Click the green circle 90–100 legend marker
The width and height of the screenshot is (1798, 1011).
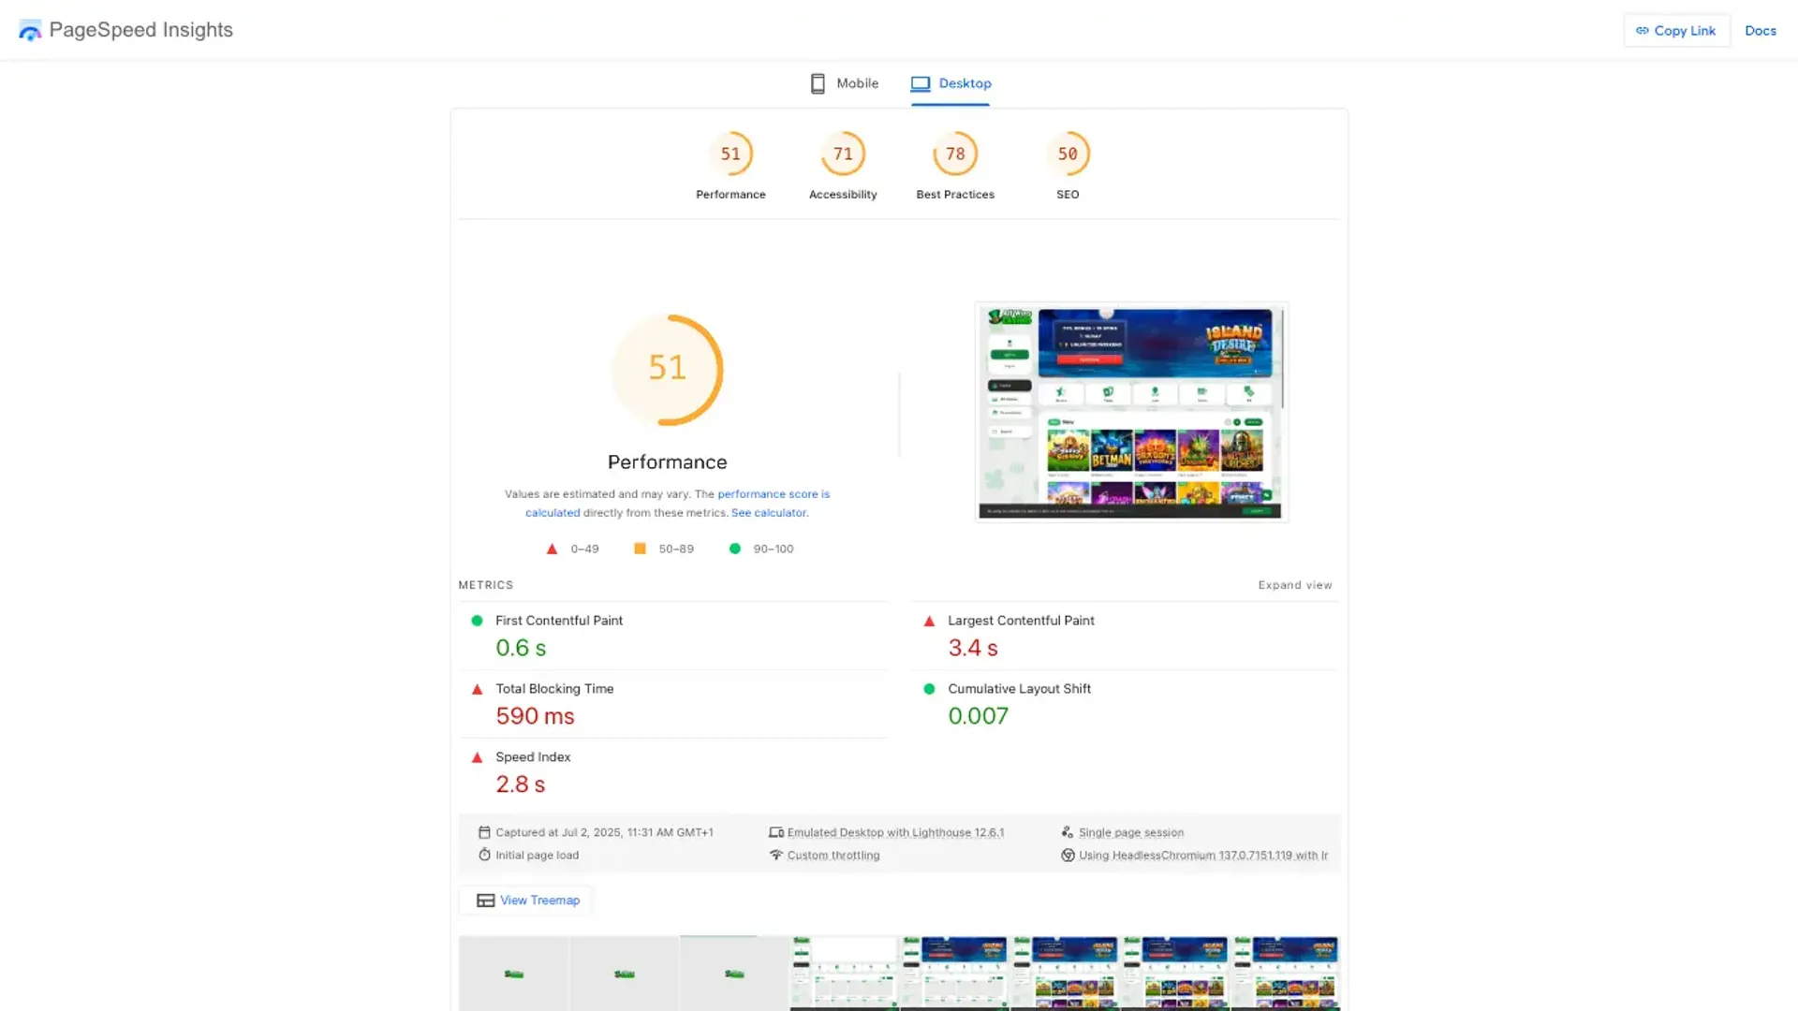point(735,549)
